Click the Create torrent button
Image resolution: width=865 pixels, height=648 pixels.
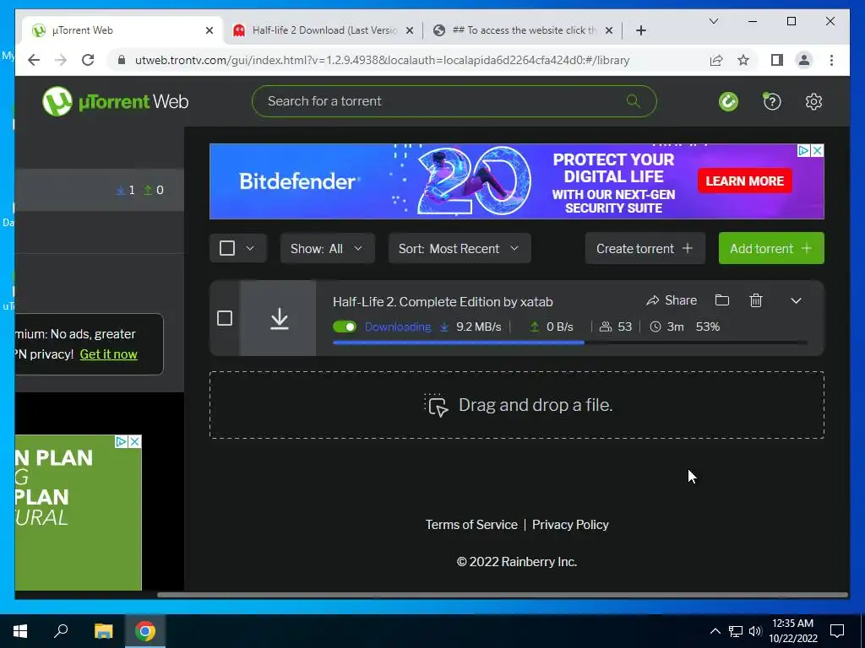point(645,249)
